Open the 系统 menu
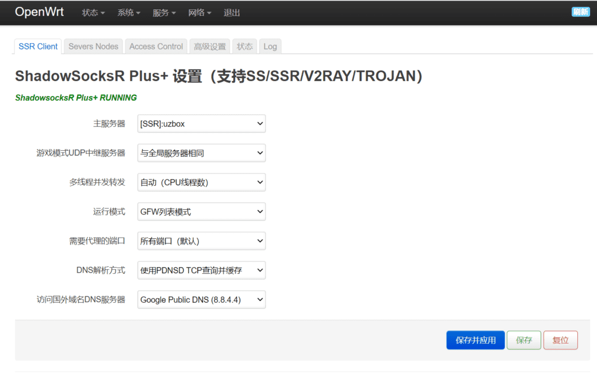The height and width of the screenshot is (378, 597). (128, 12)
